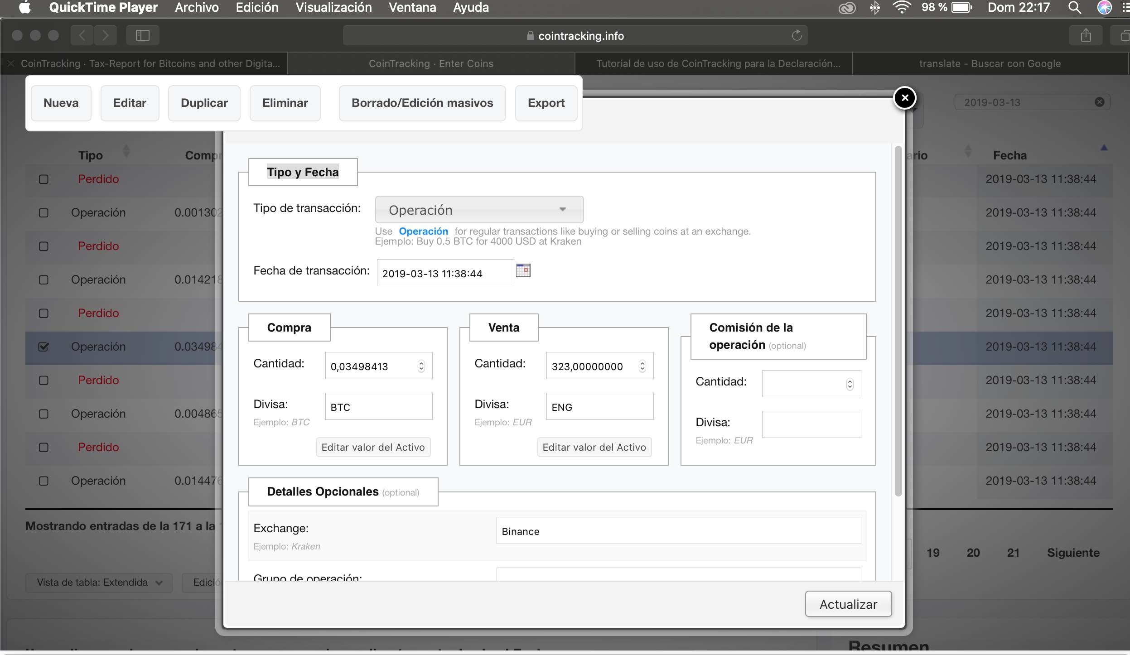Click the Bluetooth status icon

874,8
